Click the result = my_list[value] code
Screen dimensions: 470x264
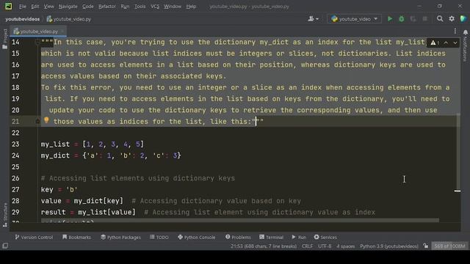coord(88,212)
